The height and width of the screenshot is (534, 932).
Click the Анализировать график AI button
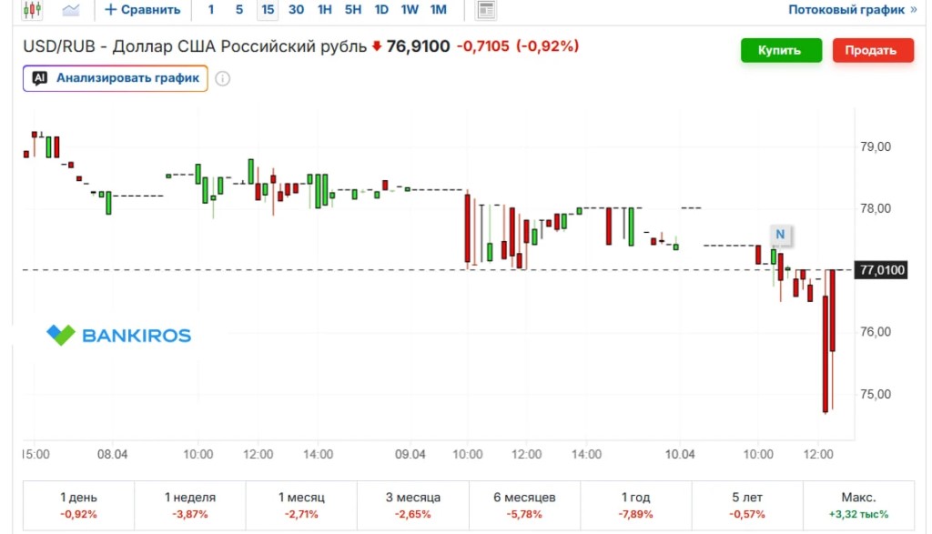click(116, 78)
